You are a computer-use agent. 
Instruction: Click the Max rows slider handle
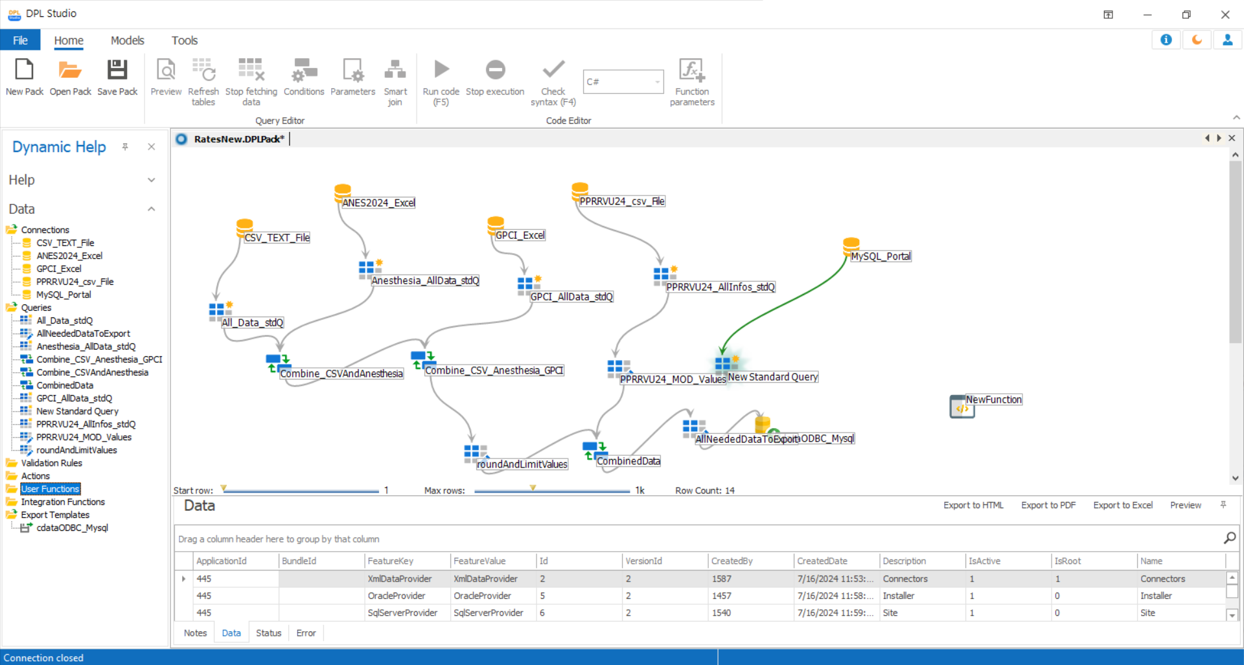pos(533,488)
